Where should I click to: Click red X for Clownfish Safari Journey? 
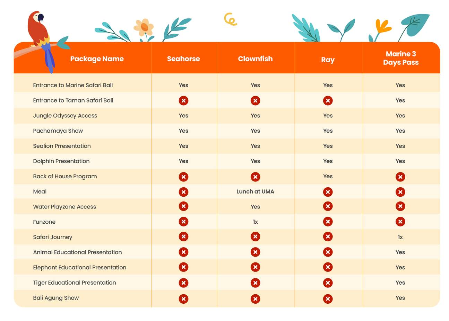(x=255, y=237)
